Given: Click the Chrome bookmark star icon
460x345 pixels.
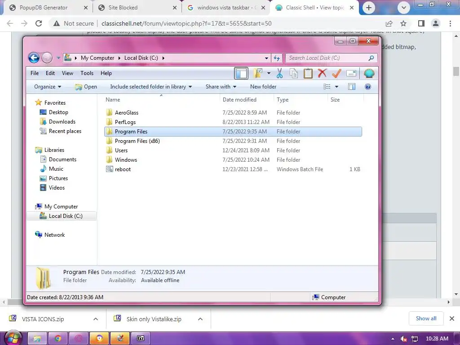Looking at the screenshot, I should pos(404,23).
